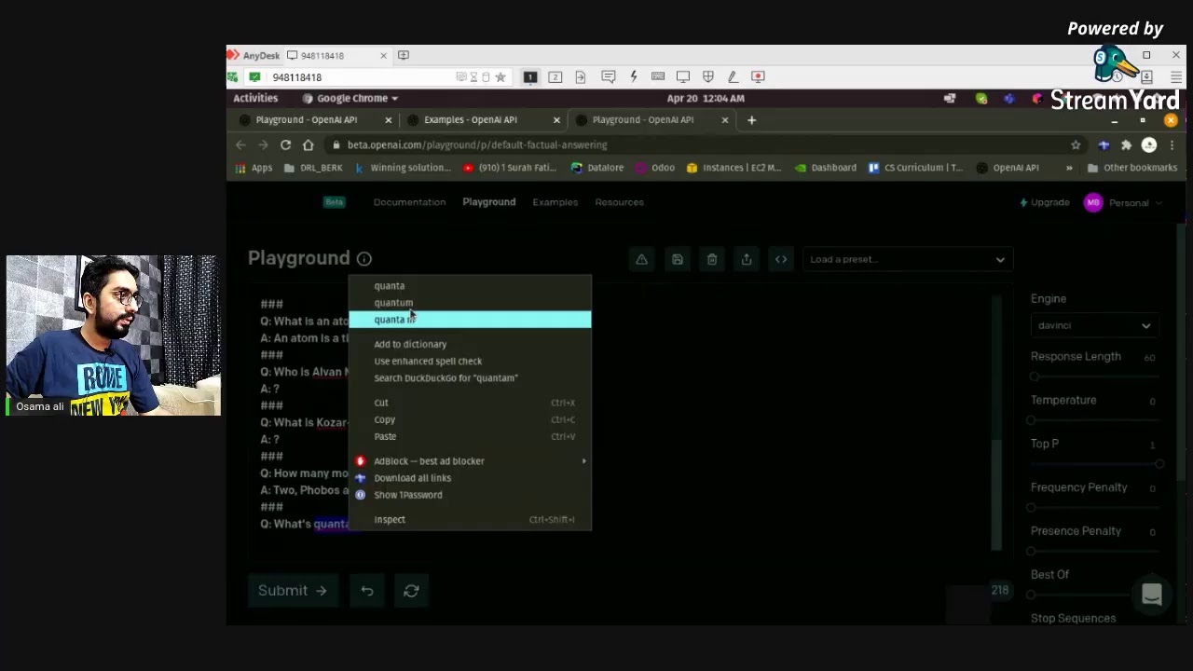Viewport: 1193px width, 671px height.
Task: Expand AdBlock submenu arrow
Action: coord(584,460)
